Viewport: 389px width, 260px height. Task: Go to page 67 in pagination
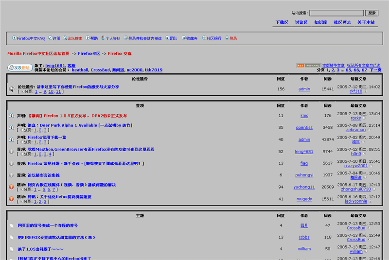[364, 70]
